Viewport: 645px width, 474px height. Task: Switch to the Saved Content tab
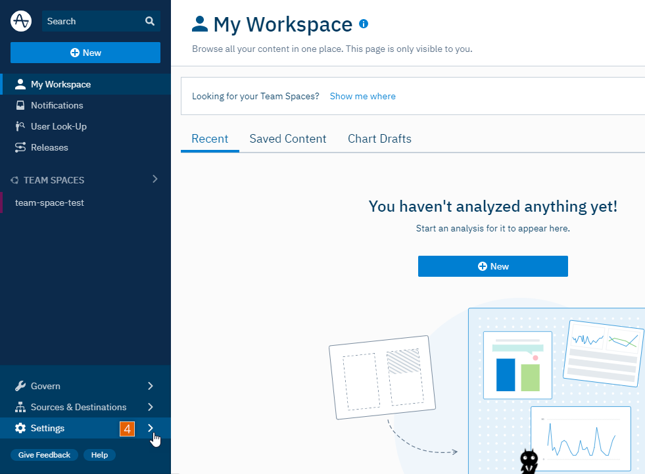(x=288, y=139)
